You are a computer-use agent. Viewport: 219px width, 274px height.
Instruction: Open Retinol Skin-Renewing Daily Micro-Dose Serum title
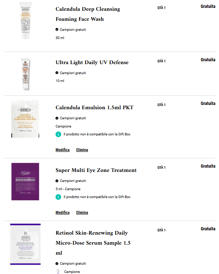(93, 243)
